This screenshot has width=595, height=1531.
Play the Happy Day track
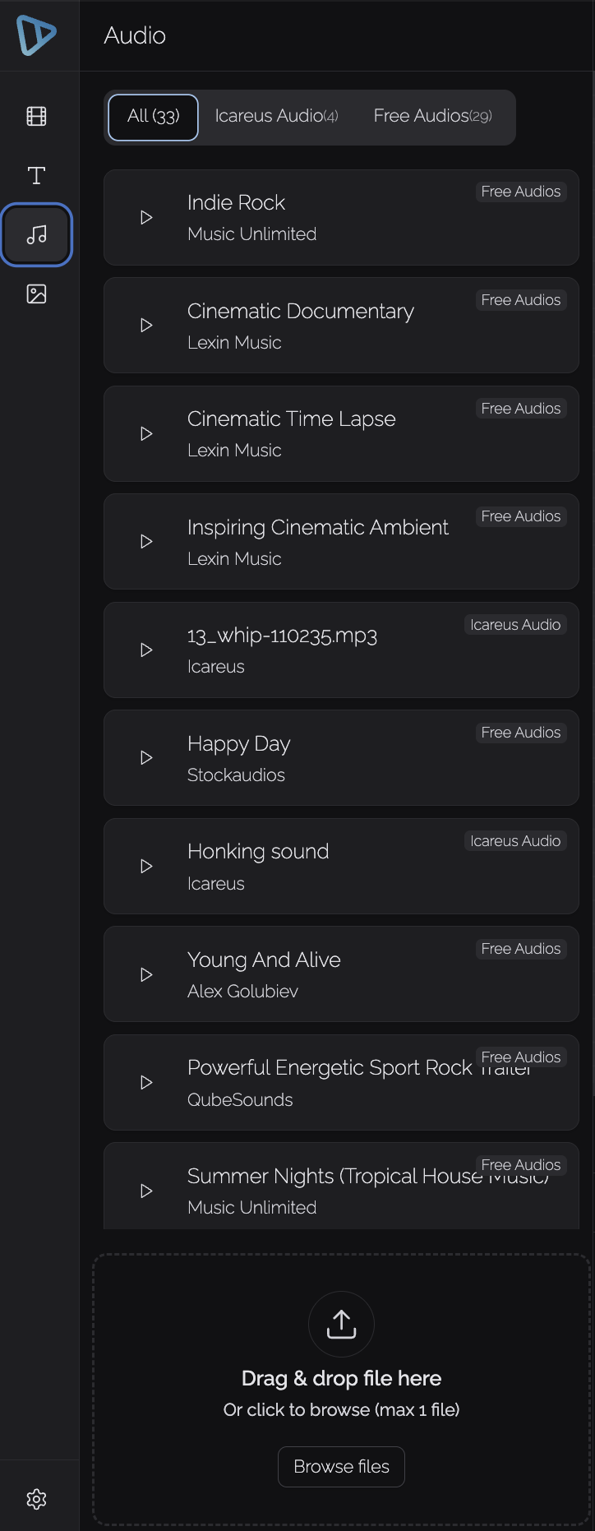(x=146, y=758)
